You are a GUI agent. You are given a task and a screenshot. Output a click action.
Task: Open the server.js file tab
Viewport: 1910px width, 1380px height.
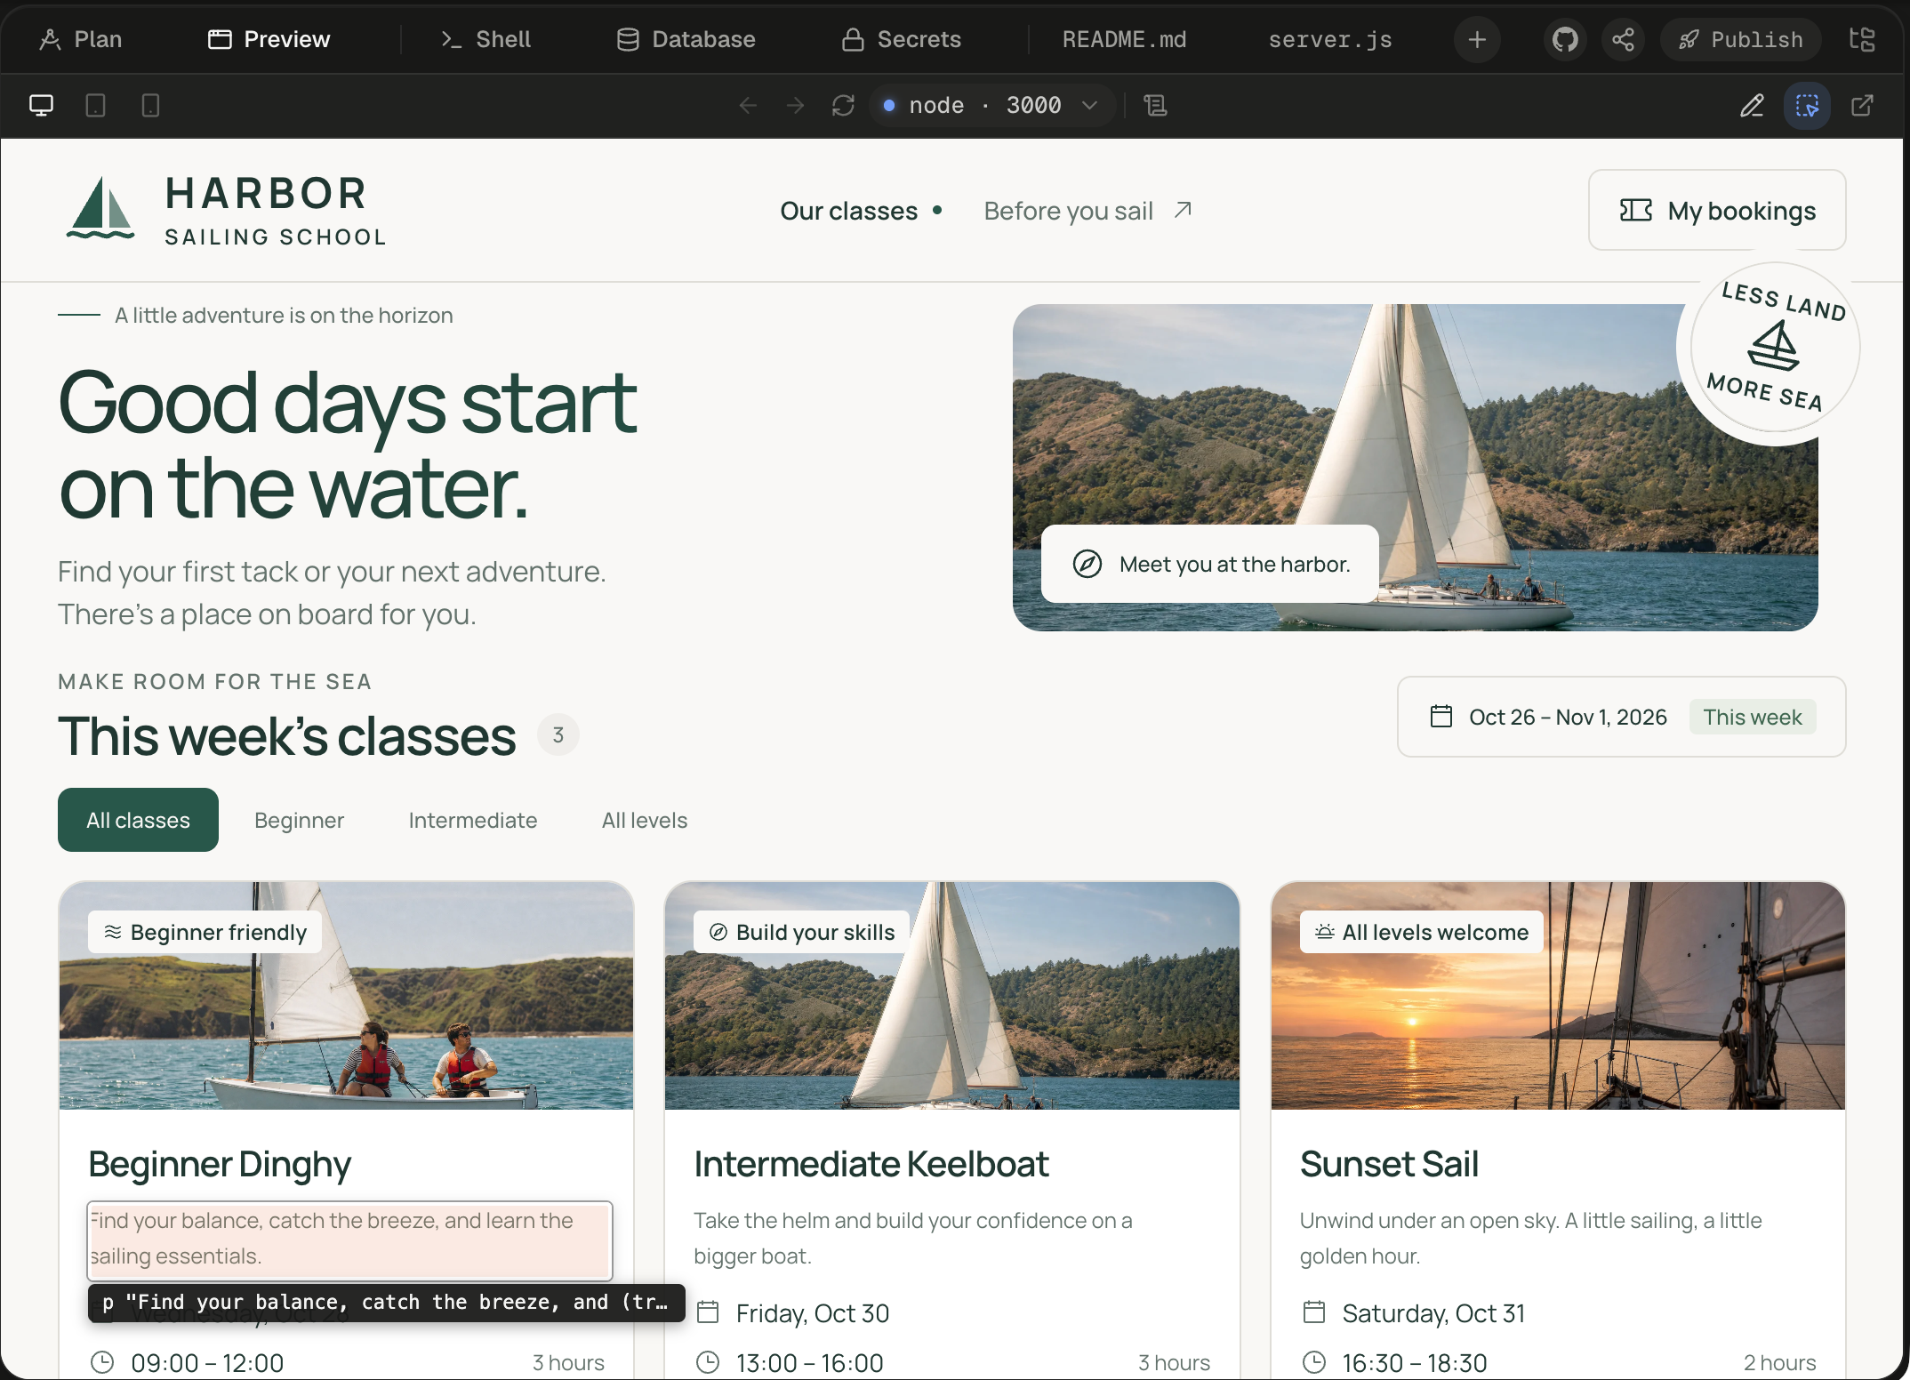(x=1330, y=39)
